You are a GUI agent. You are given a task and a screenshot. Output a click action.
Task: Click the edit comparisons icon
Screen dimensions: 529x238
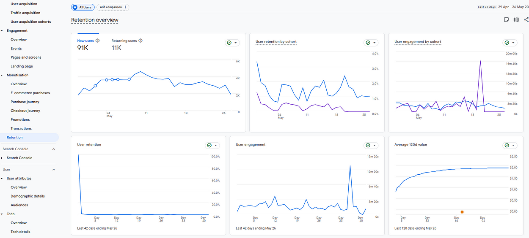(516, 20)
